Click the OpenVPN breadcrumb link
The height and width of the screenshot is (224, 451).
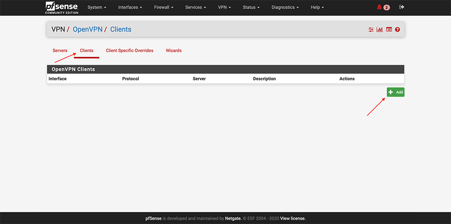(87, 30)
